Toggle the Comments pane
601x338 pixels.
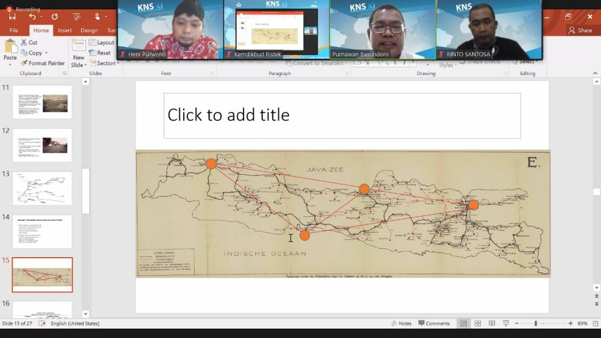[x=434, y=323]
